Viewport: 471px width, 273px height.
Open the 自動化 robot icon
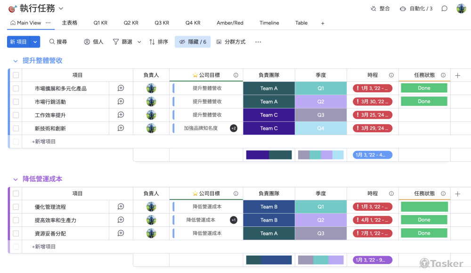click(x=403, y=8)
